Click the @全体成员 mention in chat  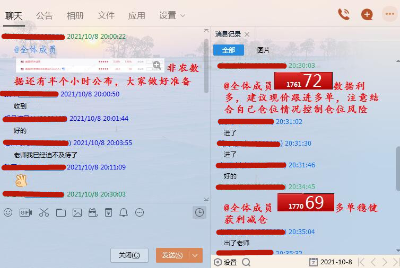click(34, 49)
